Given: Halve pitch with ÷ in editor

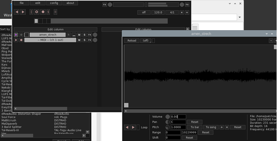Looking at the screenshot, I should 222,127.
